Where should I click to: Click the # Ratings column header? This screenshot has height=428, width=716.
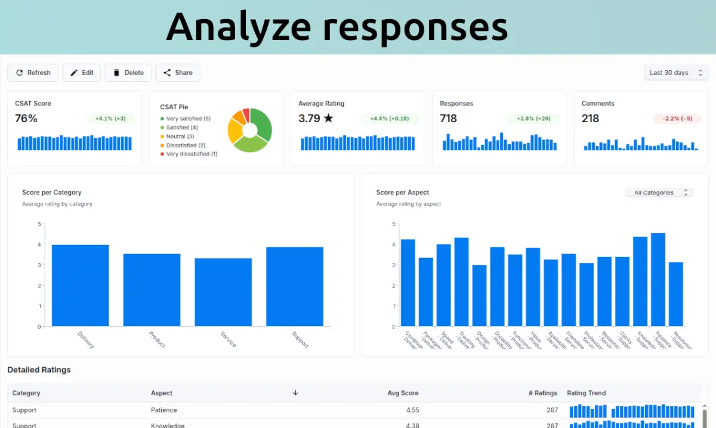click(x=542, y=393)
